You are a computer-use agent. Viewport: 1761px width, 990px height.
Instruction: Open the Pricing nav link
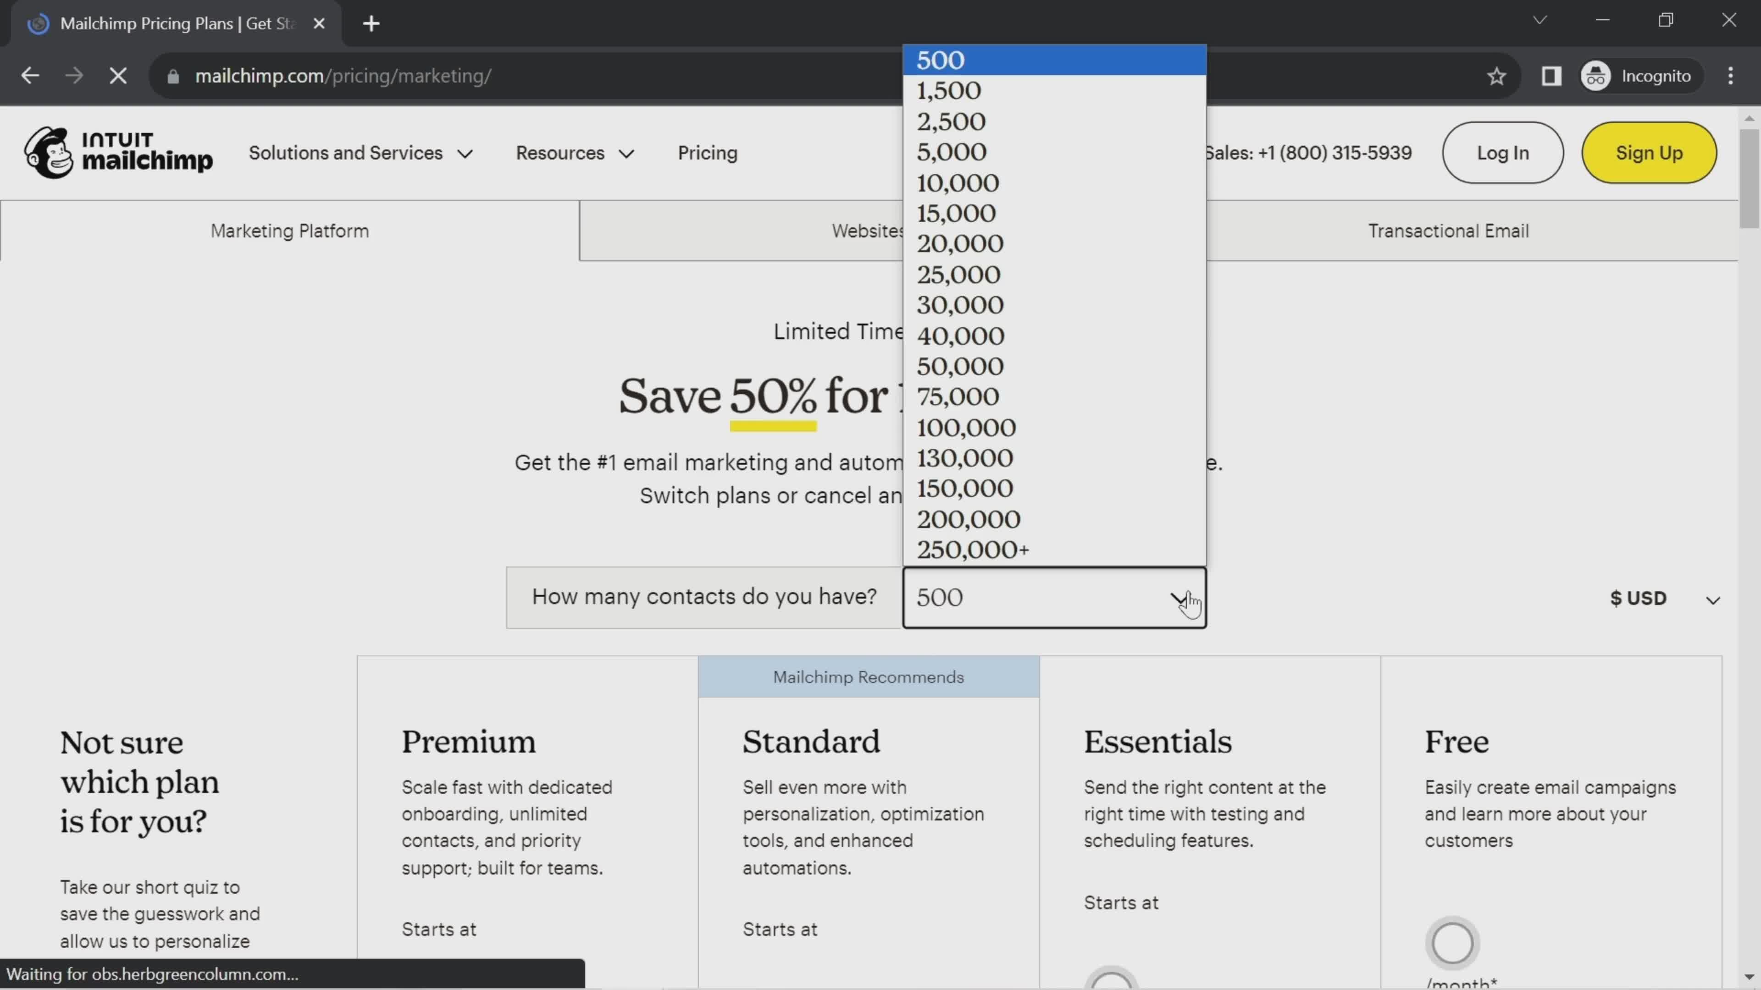click(708, 153)
